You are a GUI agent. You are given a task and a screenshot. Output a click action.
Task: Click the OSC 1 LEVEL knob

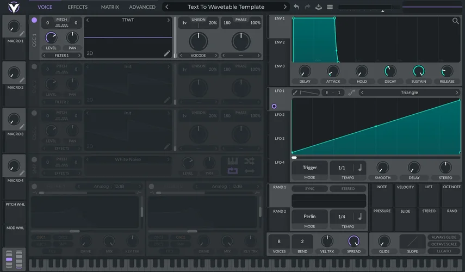click(x=51, y=38)
